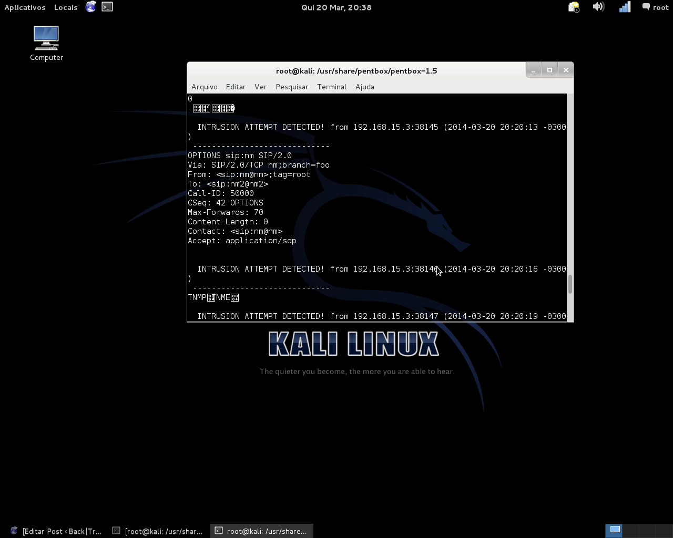
Task: Switch to first root@kali taskbar terminal
Action: [158, 531]
